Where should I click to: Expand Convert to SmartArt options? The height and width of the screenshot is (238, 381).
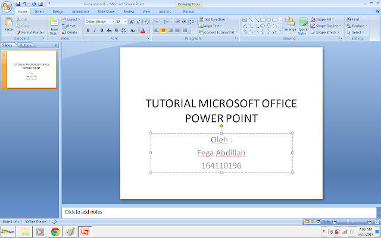point(218,32)
